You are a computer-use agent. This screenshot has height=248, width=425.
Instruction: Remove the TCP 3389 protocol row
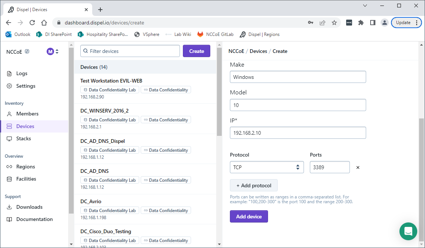[358, 167]
